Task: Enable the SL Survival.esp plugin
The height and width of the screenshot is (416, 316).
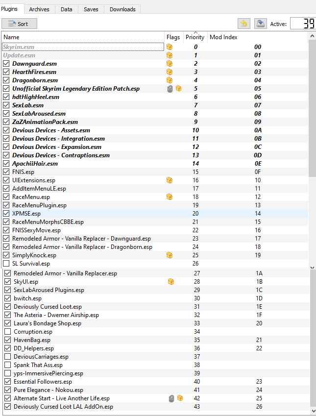Action: click(x=6, y=264)
